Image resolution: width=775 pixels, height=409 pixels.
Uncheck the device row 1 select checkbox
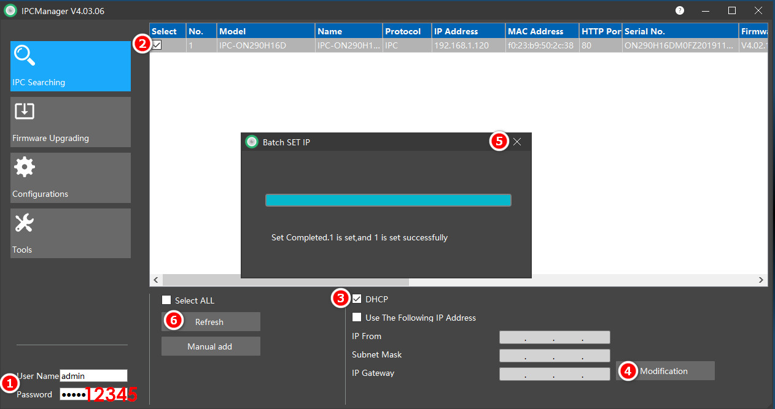(x=157, y=45)
